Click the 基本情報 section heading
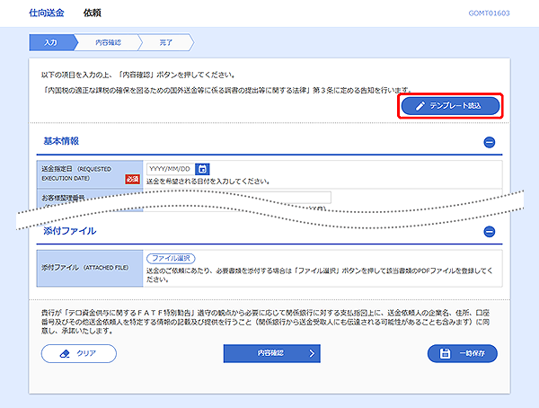Screen dimensions: 539x408 [x=61, y=141]
